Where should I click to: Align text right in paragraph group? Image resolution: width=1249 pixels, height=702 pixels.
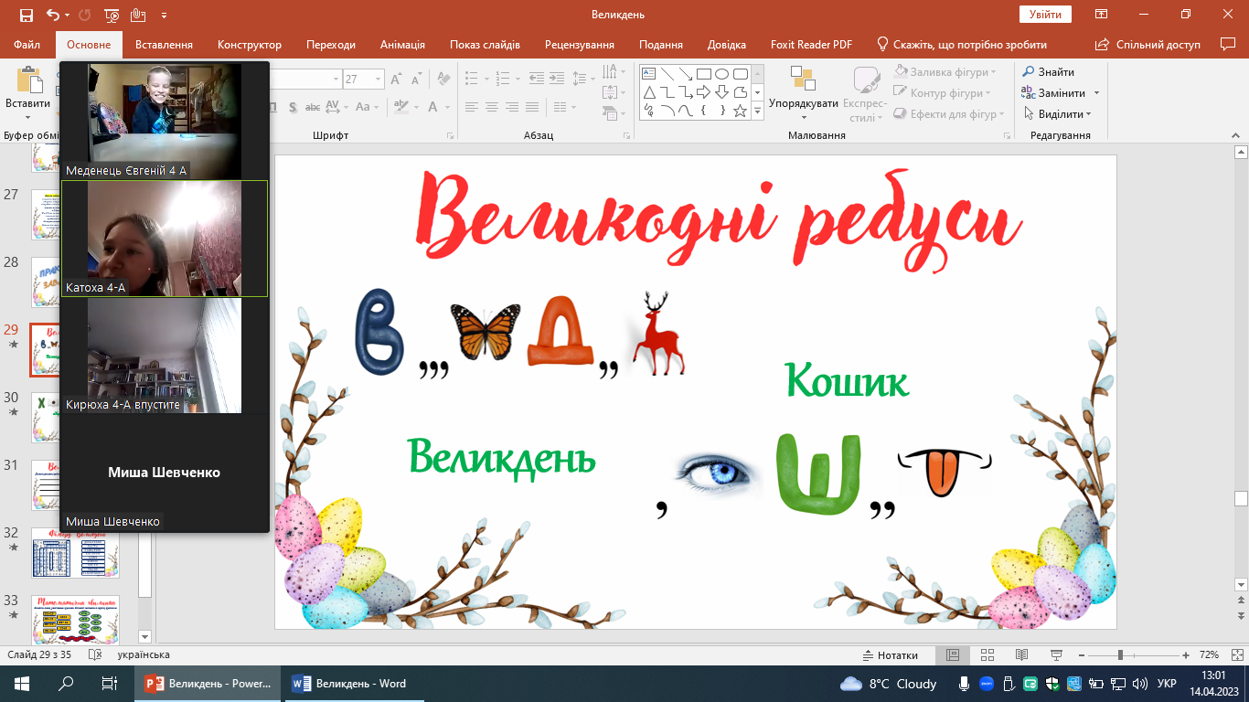512,107
